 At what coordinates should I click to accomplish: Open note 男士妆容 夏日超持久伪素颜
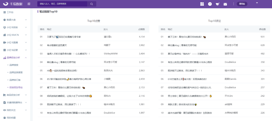click(x=190, y=96)
